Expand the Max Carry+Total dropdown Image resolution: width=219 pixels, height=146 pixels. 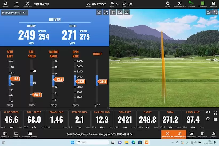click(14, 13)
